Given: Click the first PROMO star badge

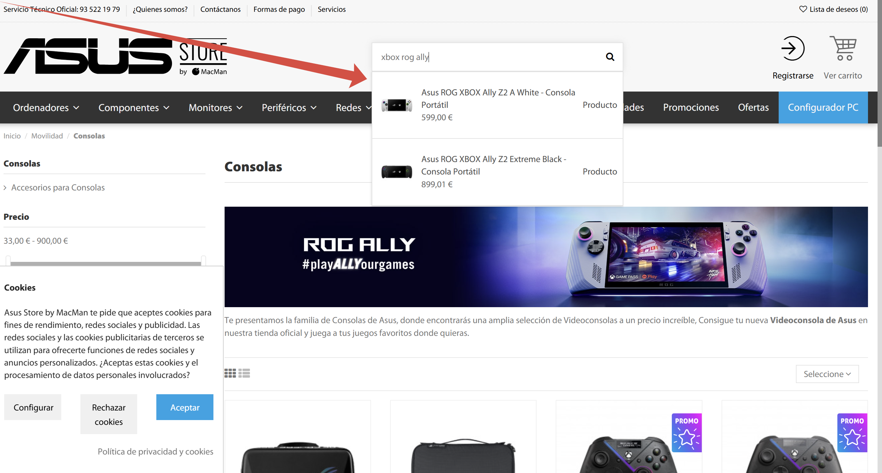Looking at the screenshot, I should 686,432.
